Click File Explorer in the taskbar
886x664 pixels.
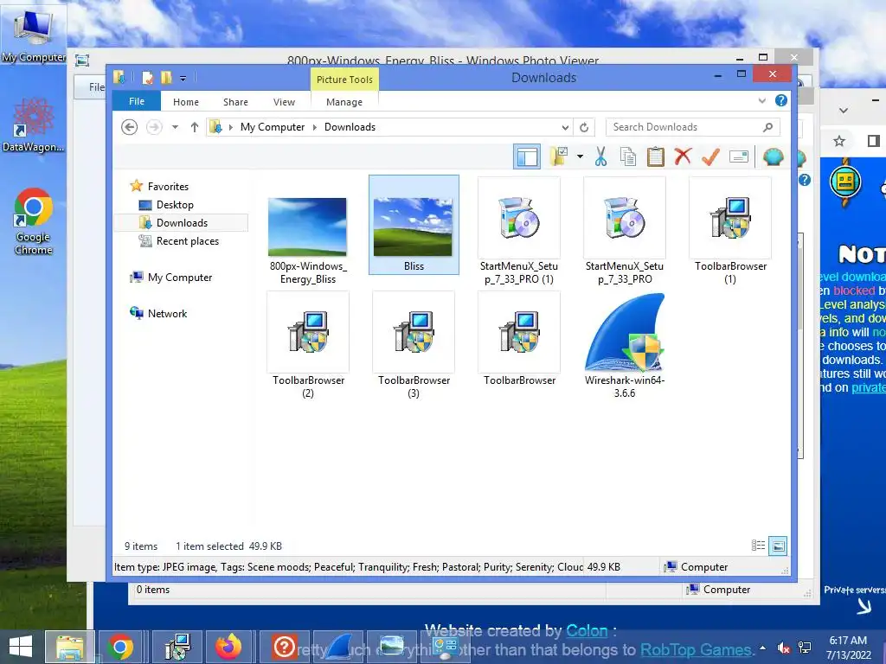point(69,647)
